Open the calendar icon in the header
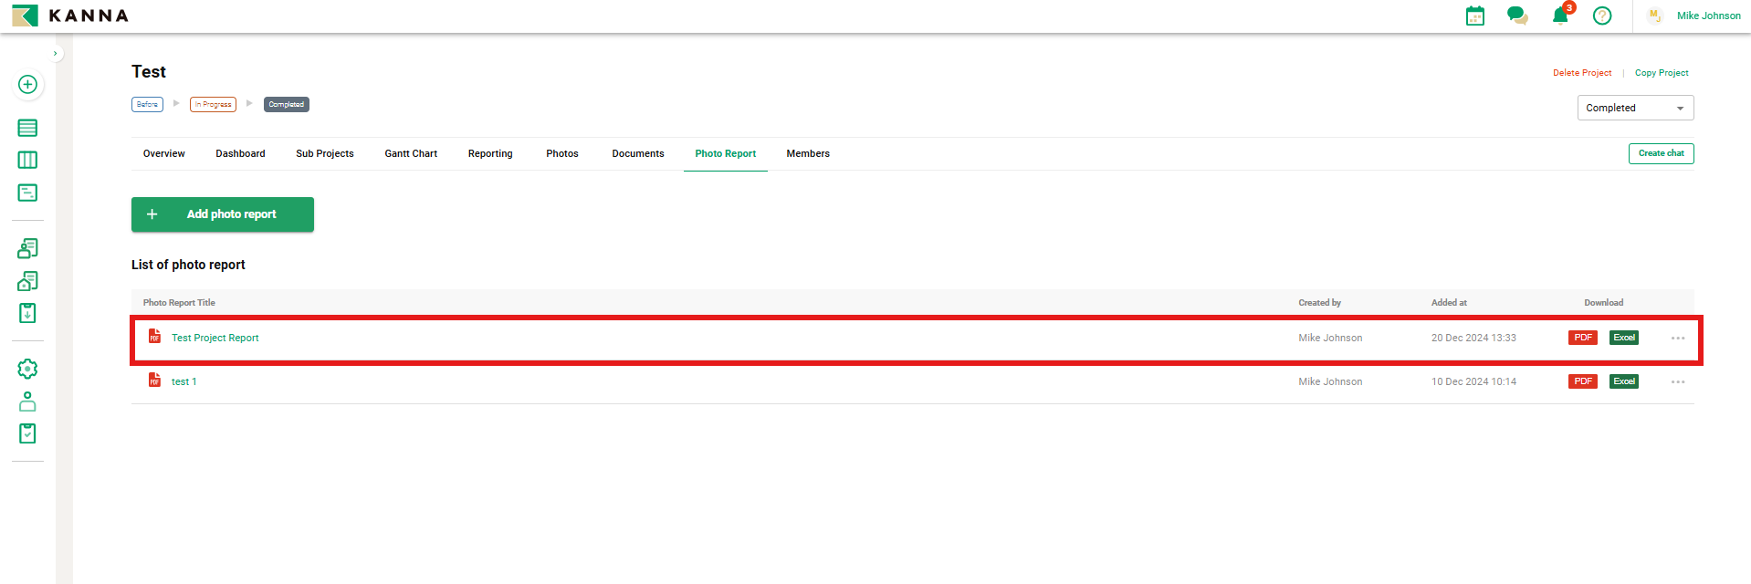1751x584 pixels. [1474, 16]
